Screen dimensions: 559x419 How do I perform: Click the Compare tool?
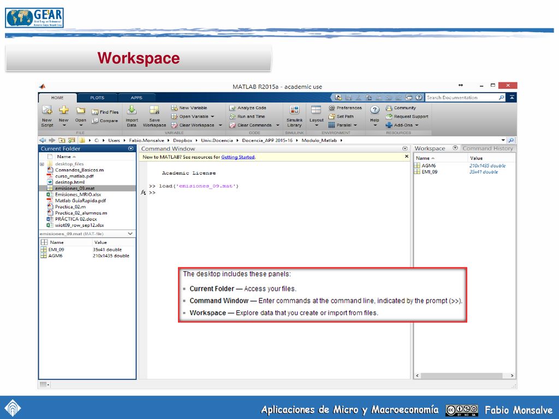click(105, 121)
